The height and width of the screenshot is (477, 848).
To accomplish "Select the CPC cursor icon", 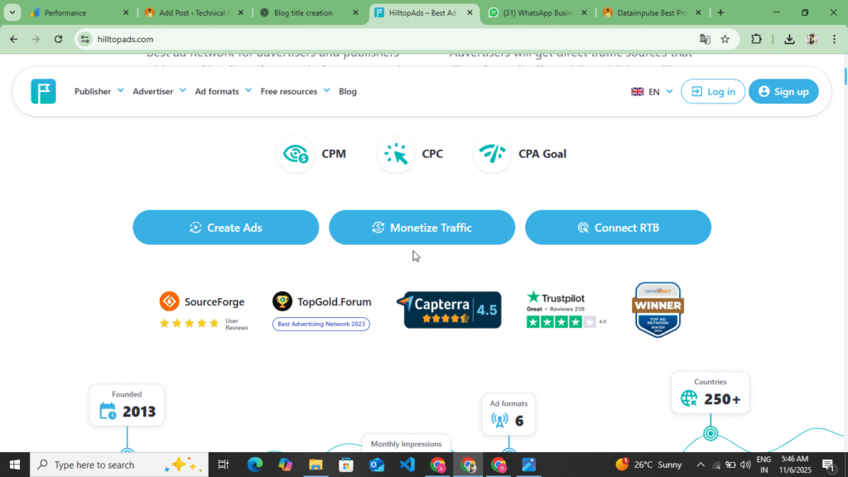I will 396,154.
